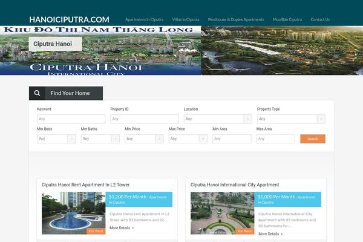Click For Rent tag on L2 Tower image

[96, 231]
